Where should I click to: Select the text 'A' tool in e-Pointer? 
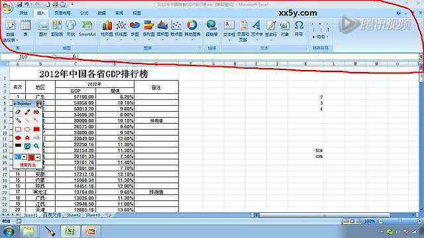27,138
